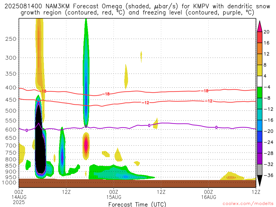Click the 350 pressure level label
Image resolution: width=276 pixels, height=207 pixels.
(x=11, y=74)
